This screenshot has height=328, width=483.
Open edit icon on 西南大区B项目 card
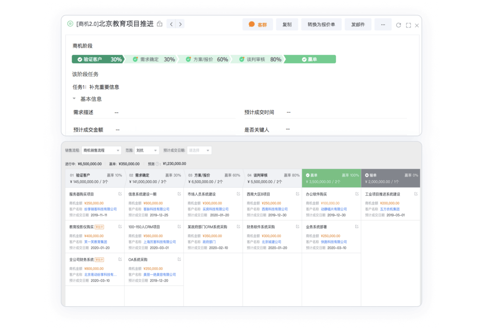click(298, 194)
